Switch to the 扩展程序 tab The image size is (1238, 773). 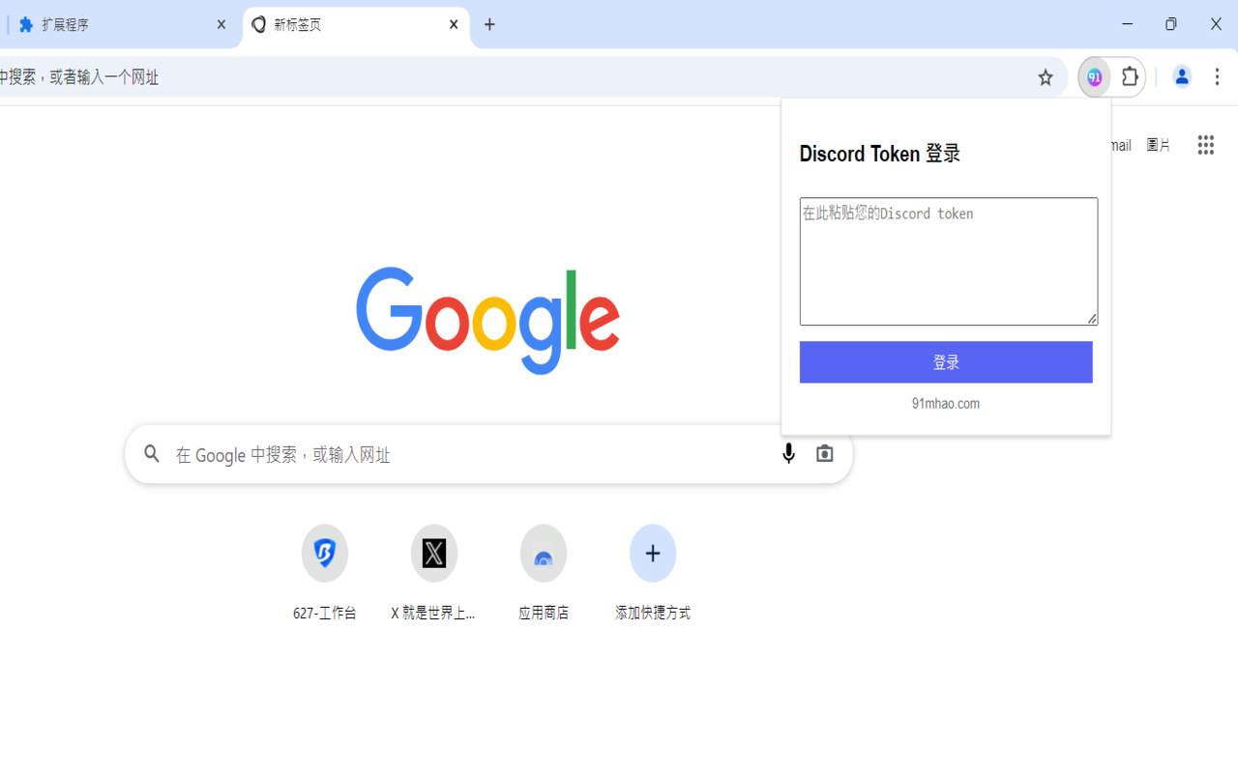121,25
